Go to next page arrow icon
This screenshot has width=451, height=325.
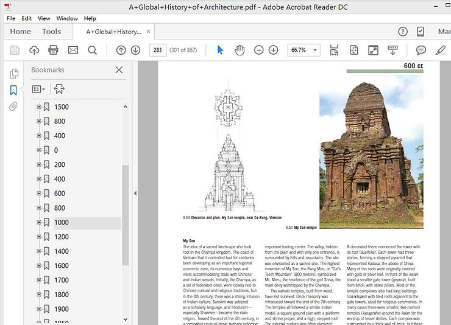click(135, 51)
